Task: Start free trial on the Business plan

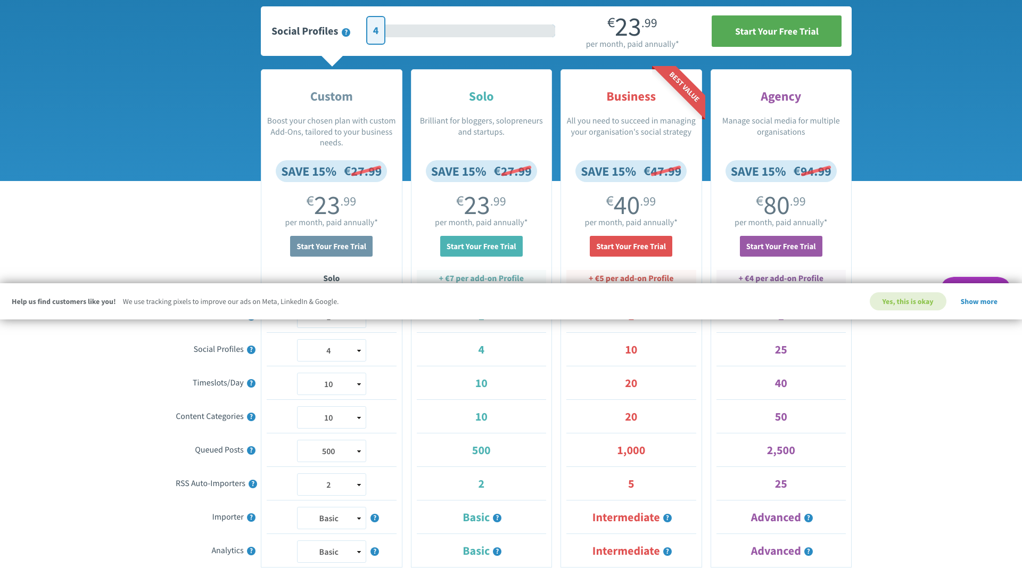Action: click(x=631, y=246)
